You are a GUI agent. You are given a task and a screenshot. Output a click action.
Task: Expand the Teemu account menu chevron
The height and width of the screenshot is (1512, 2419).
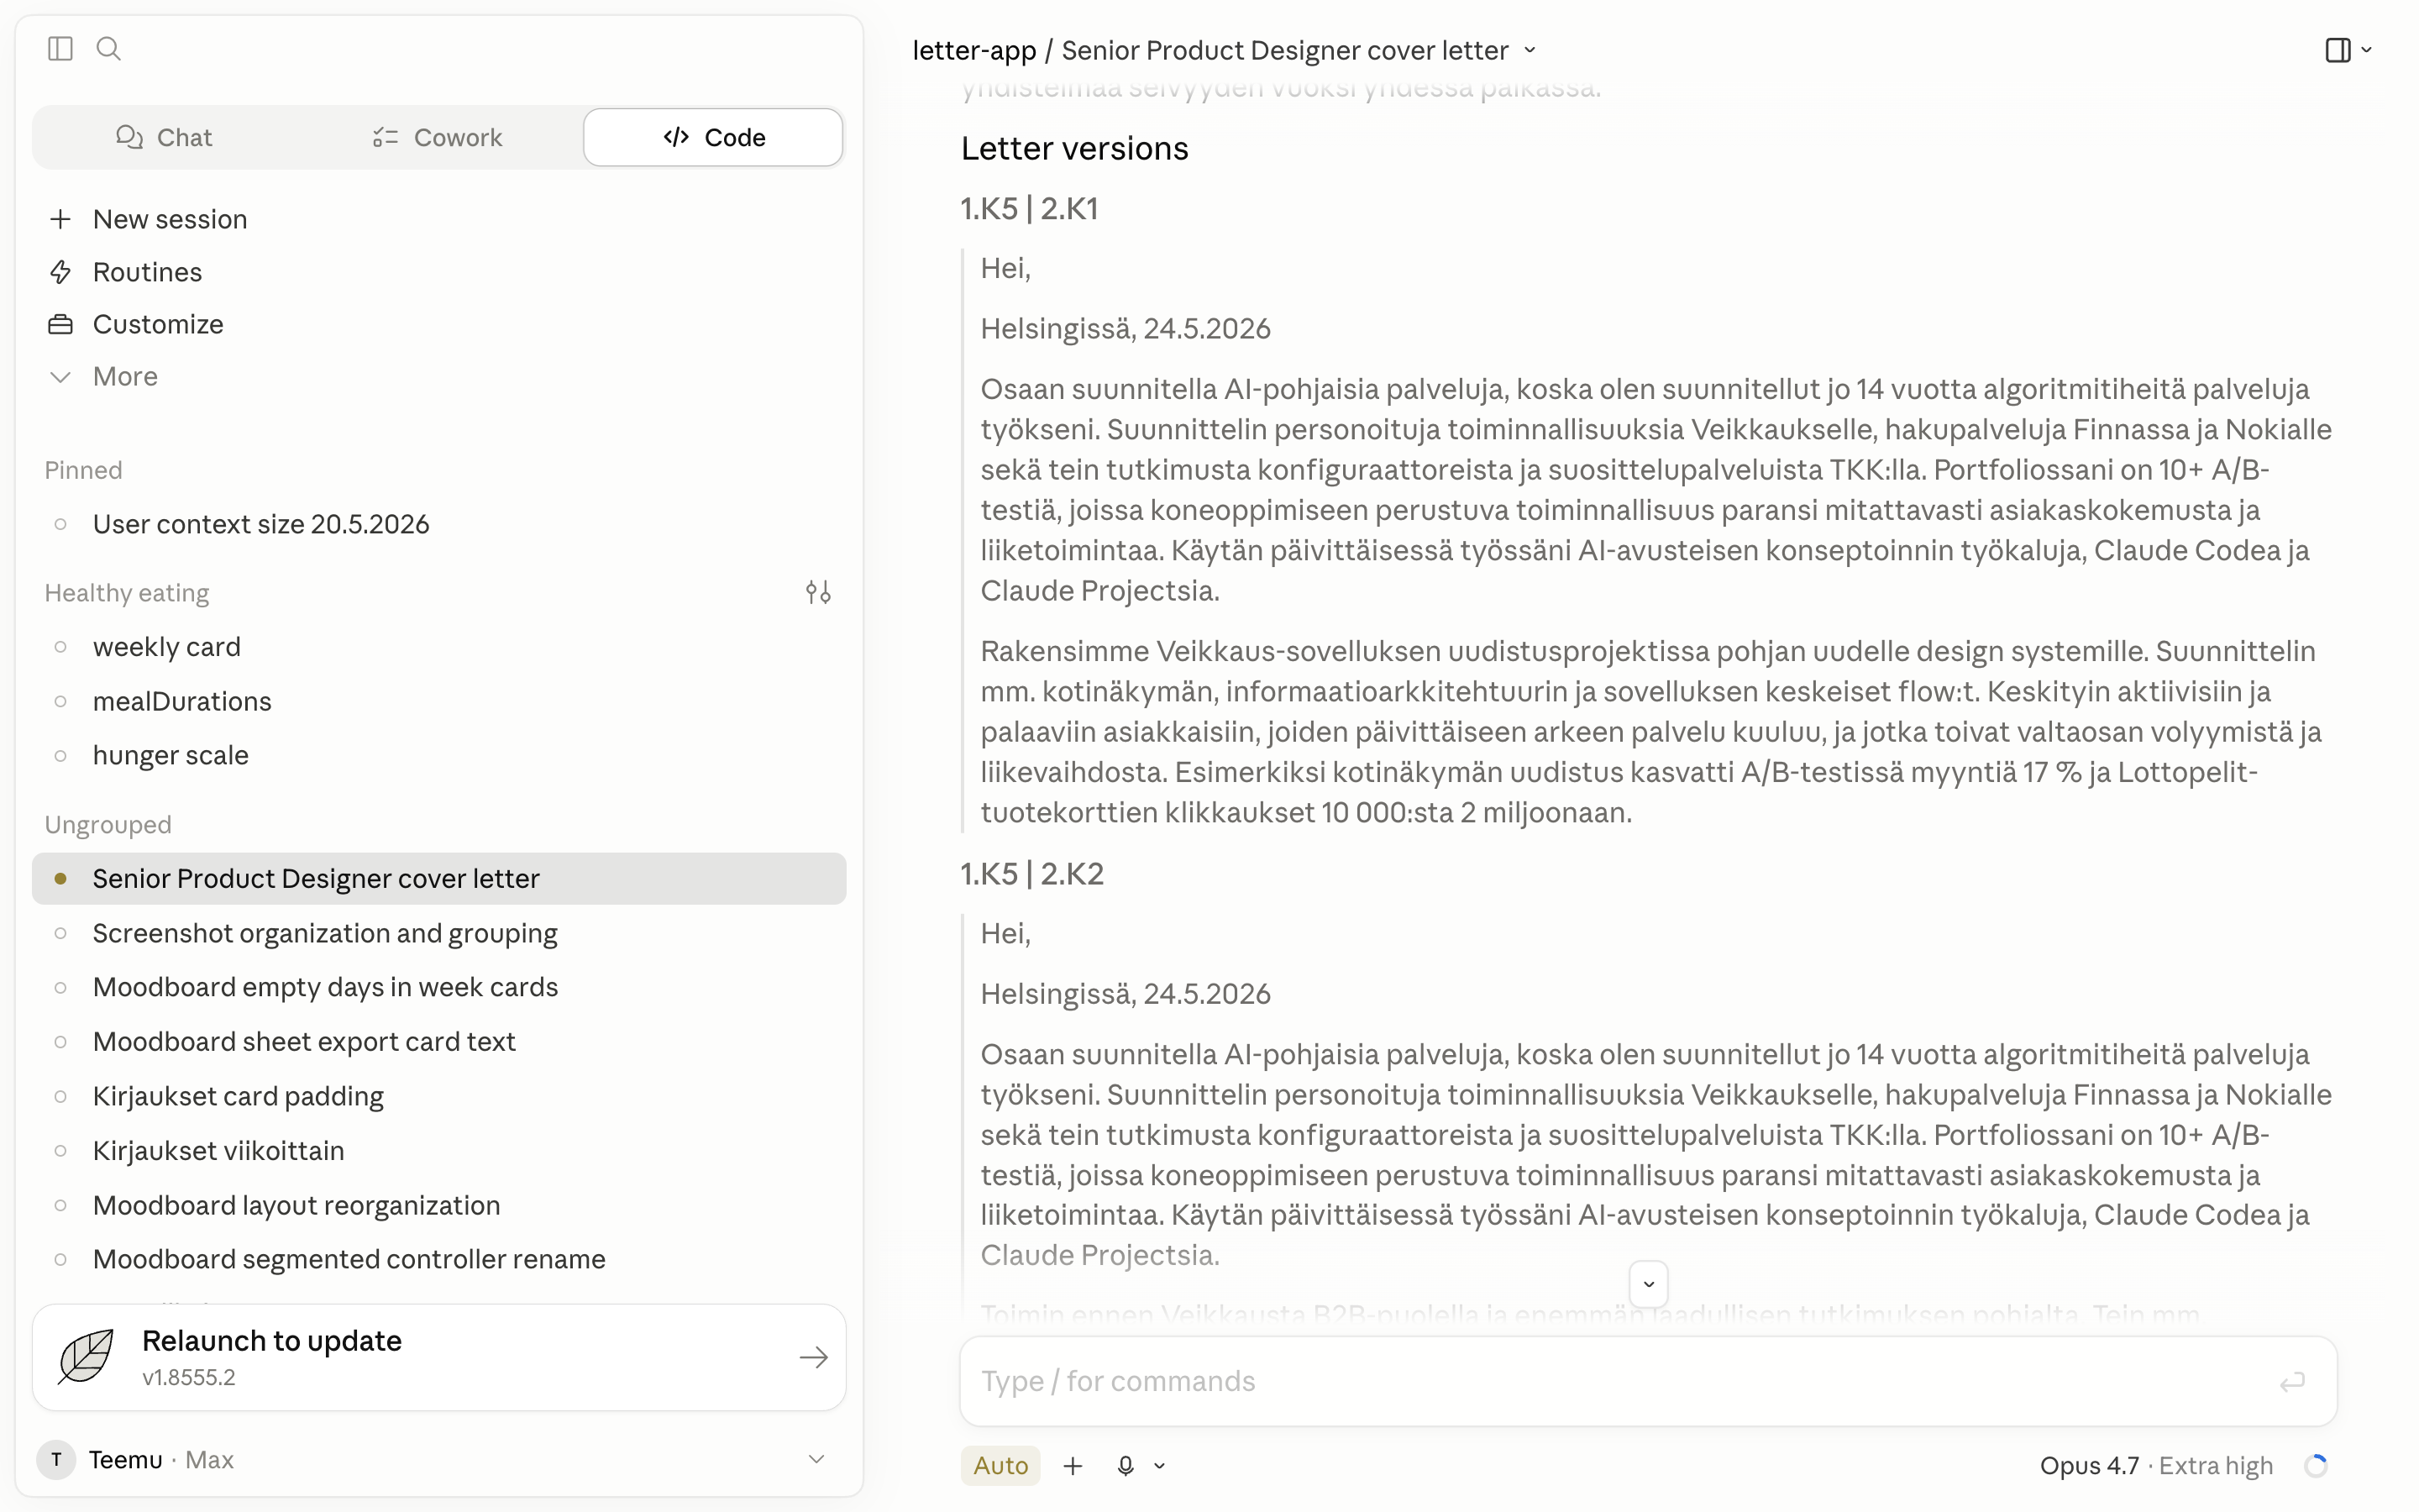click(816, 1459)
